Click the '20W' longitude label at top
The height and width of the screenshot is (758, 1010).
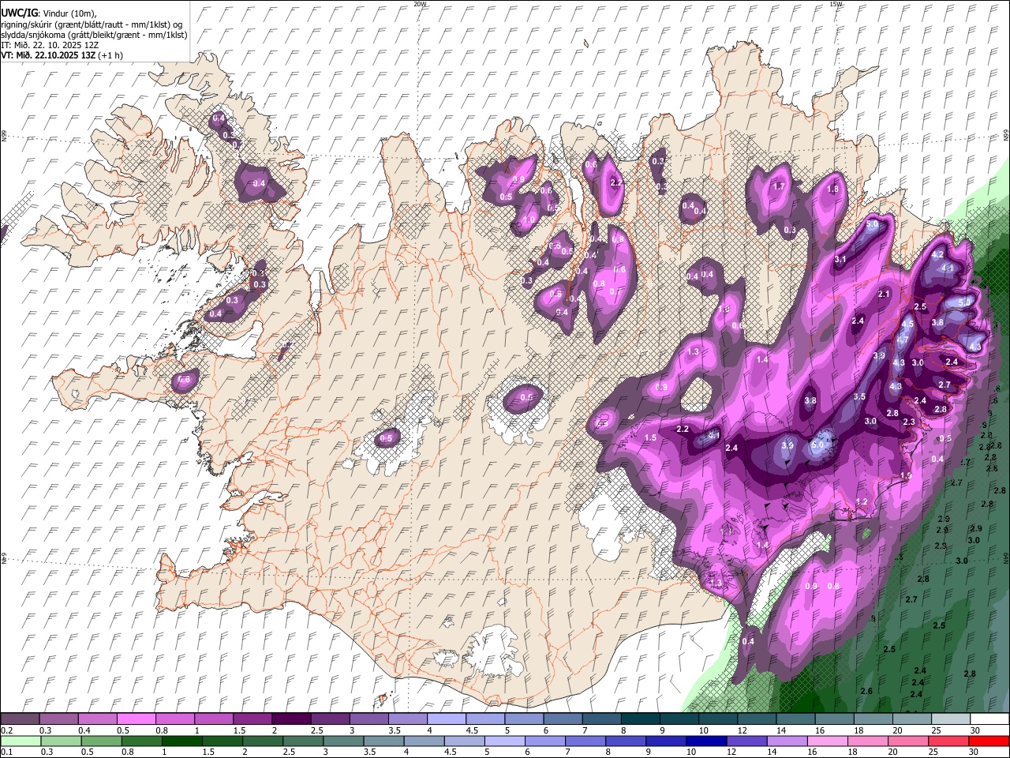(420, 4)
